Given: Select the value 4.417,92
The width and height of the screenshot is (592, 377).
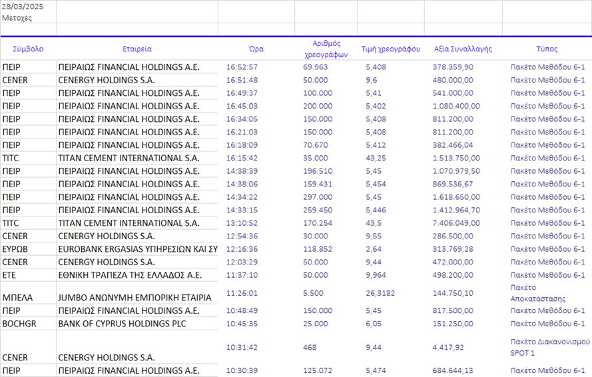Looking at the screenshot, I should pyautogui.click(x=448, y=348).
